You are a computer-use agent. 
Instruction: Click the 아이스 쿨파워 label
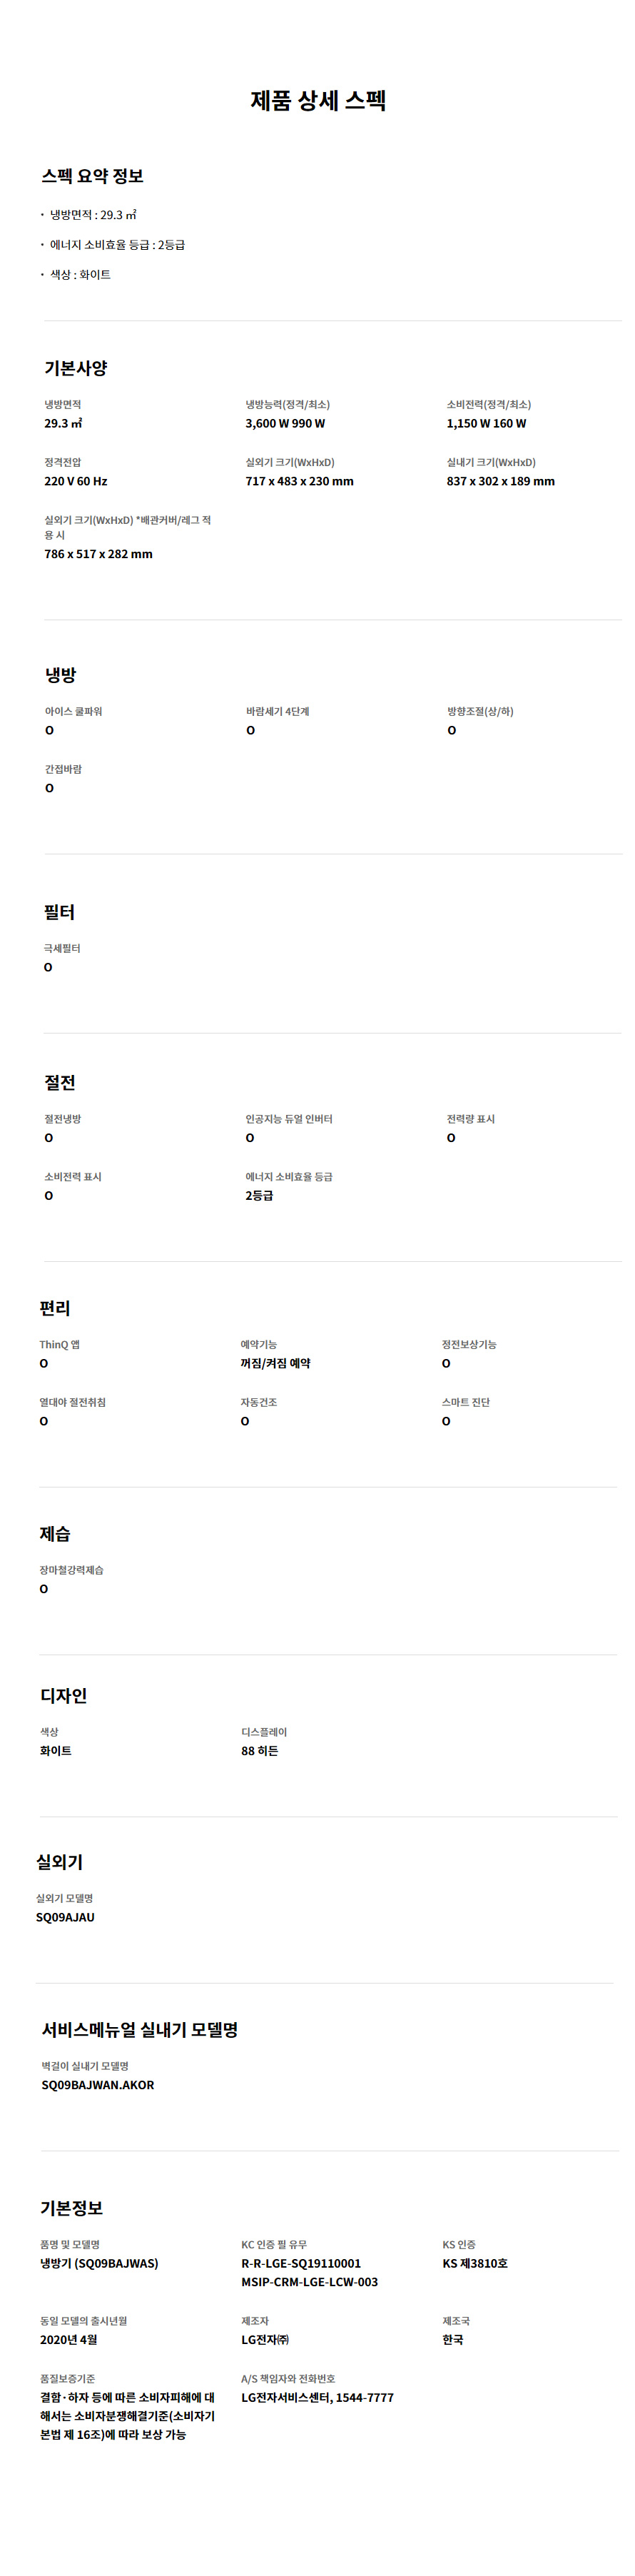coord(73,712)
